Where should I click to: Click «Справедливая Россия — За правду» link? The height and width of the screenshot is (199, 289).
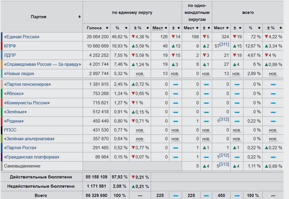click(x=43, y=64)
